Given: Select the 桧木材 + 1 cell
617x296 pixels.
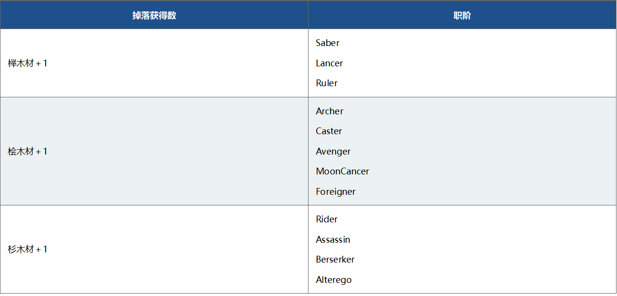Looking at the screenshot, I should tap(28, 152).
